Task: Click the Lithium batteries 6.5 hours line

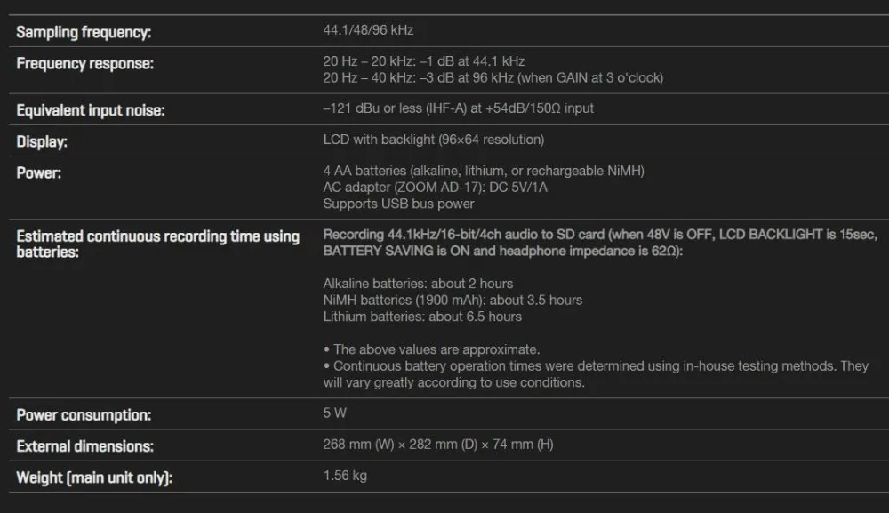Action: [x=422, y=317]
